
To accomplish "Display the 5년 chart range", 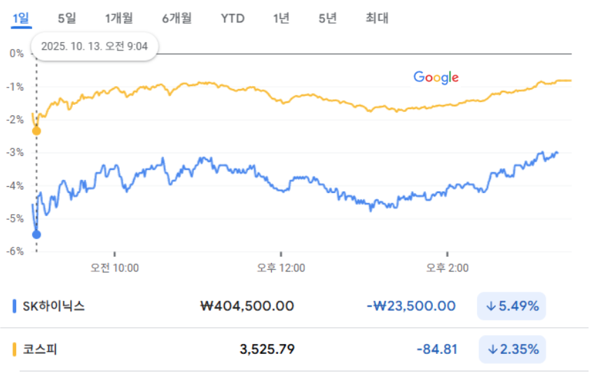I will coord(327,19).
